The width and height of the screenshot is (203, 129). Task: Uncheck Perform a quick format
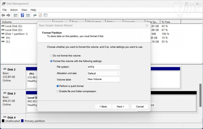[58, 86]
